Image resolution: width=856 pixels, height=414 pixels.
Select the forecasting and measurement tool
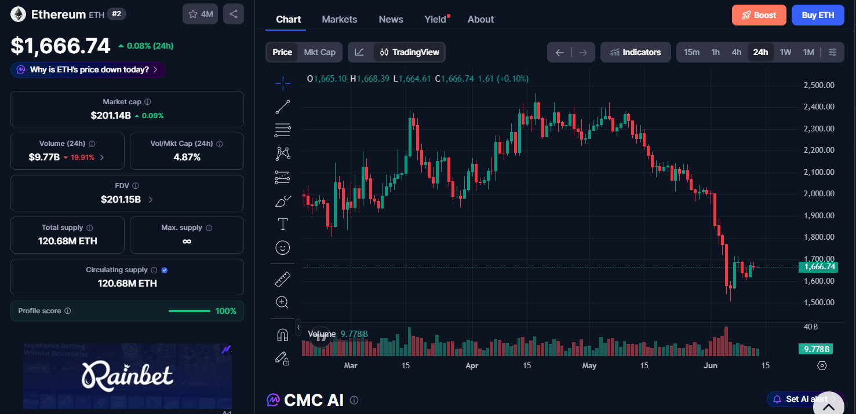tap(283, 177)
